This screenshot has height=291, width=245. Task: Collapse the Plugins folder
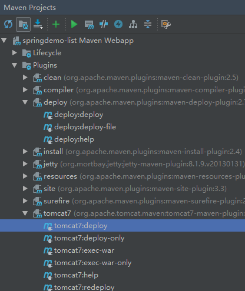(15, 65)
